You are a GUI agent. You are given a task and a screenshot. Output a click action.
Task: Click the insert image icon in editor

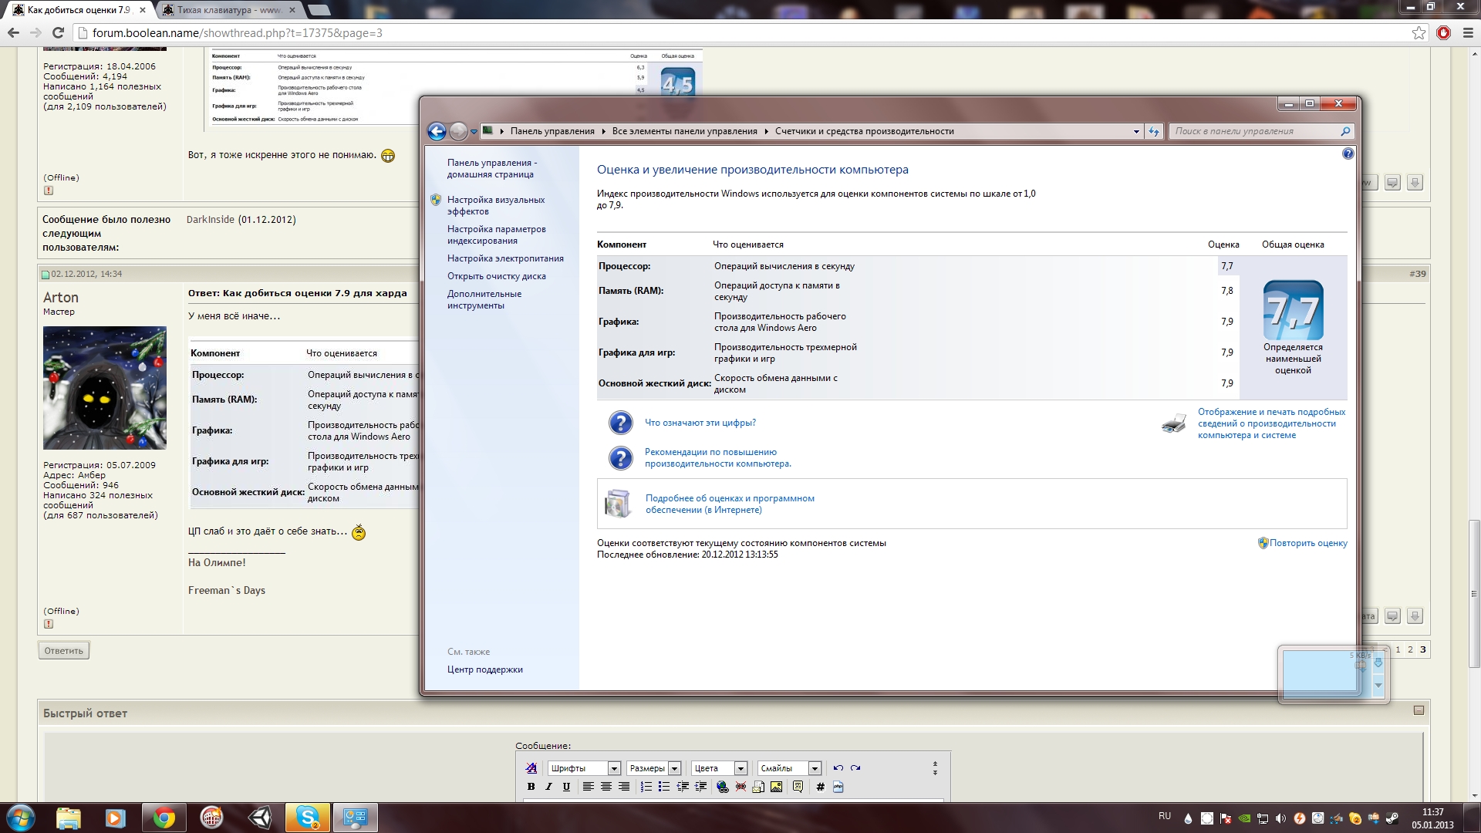(x=777, y=787)
